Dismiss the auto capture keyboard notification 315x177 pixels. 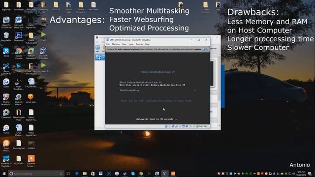[x=203, y=49]
